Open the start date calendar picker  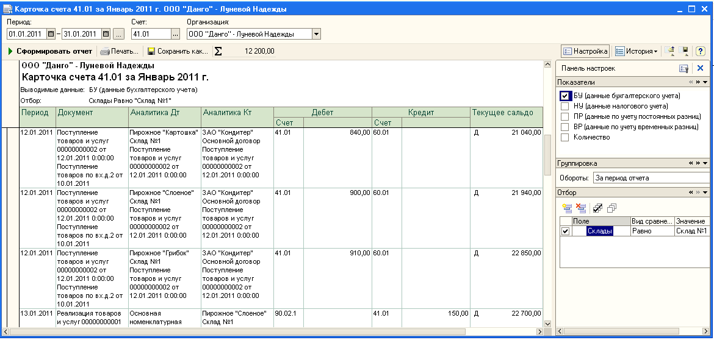click(51, 34)
